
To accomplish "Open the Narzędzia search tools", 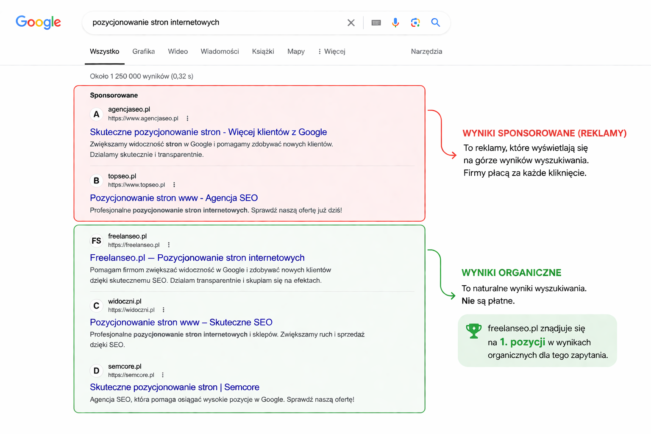I will (426, 51).
